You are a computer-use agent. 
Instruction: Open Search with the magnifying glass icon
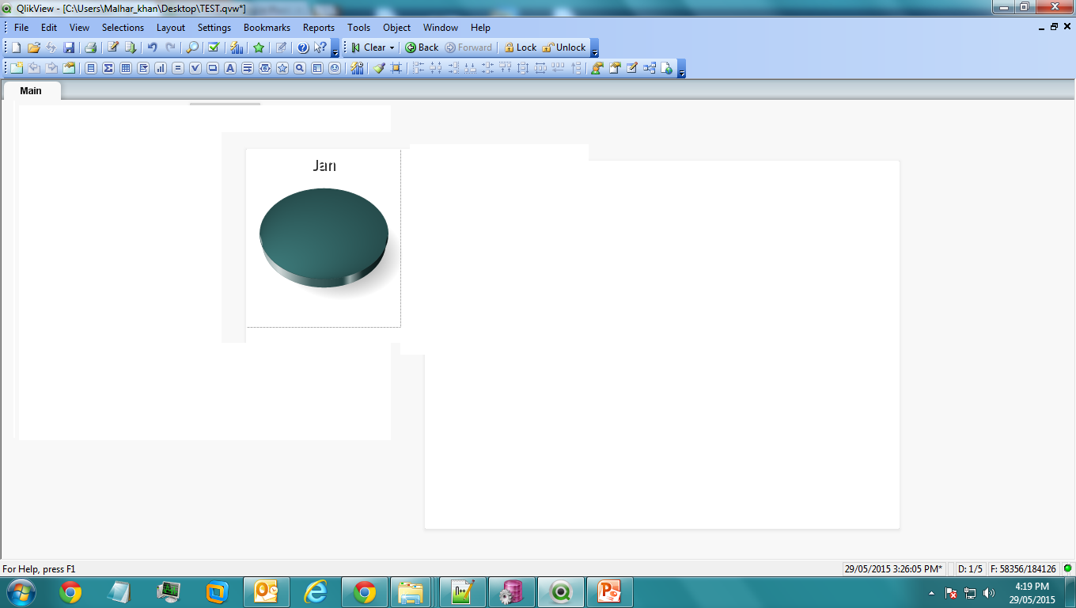192,47
